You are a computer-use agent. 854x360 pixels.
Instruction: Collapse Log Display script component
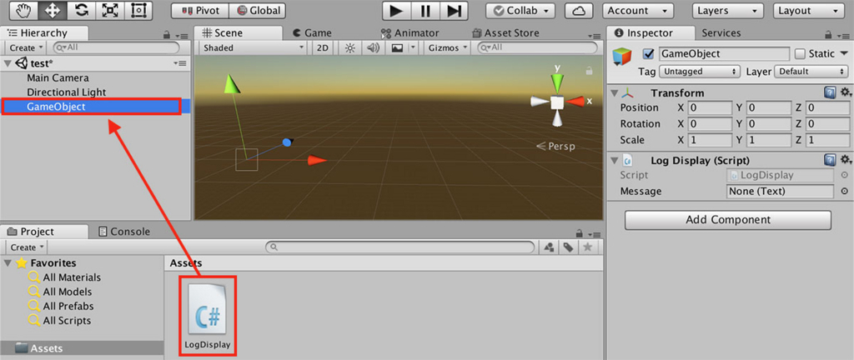pyautogui.click(x=615, y=161)
